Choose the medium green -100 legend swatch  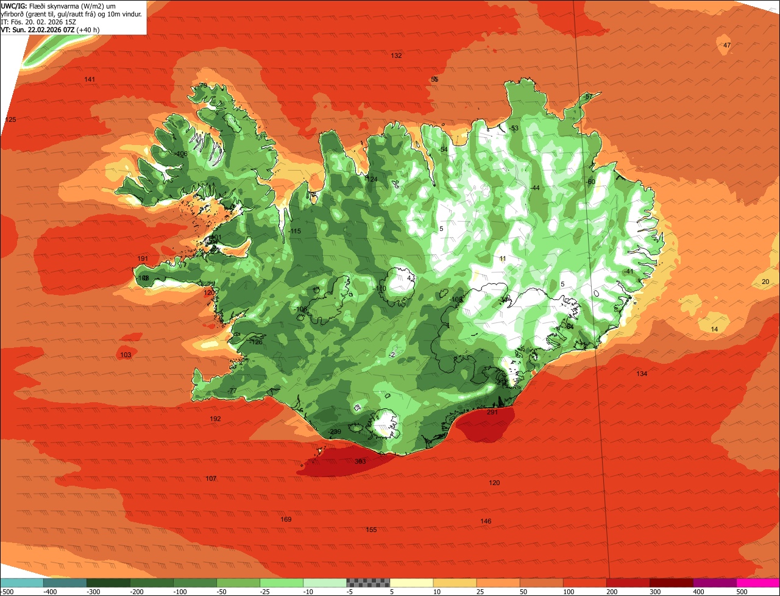[x=195, y=583]
